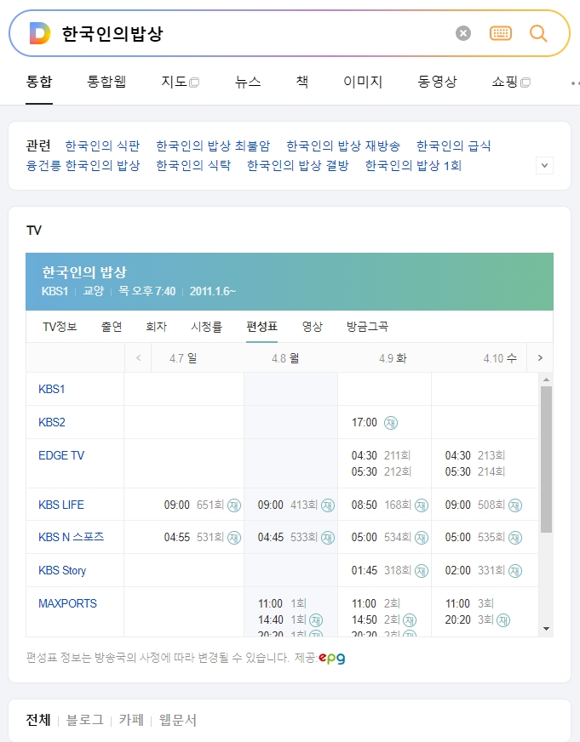Select the TV정보 tab
The width and height of the screenshot is (580, 742).
coord(60,327)
